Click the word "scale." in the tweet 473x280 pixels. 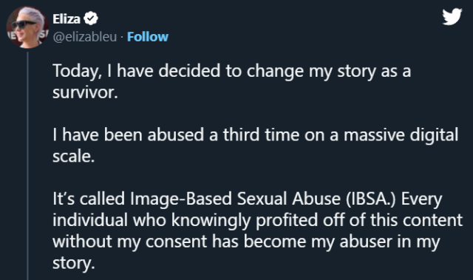point(74,156)
